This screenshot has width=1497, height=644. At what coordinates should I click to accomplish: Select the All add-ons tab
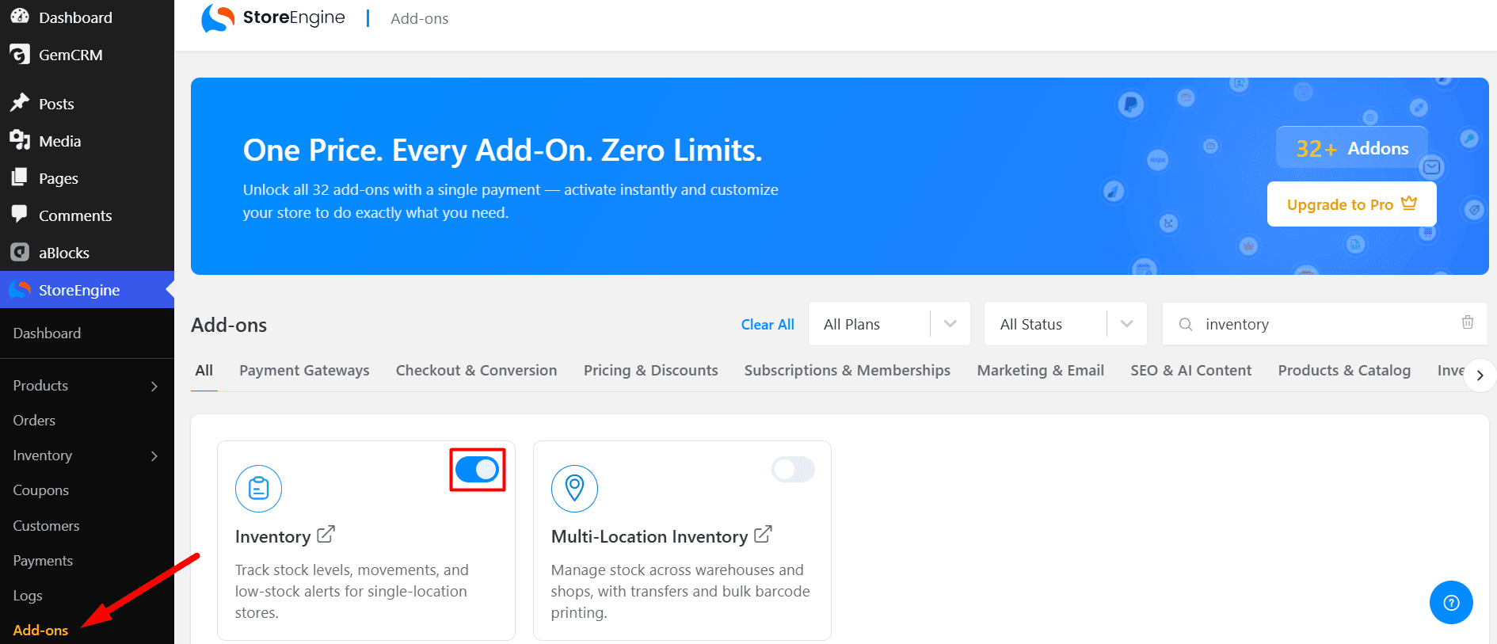(204, 370)
